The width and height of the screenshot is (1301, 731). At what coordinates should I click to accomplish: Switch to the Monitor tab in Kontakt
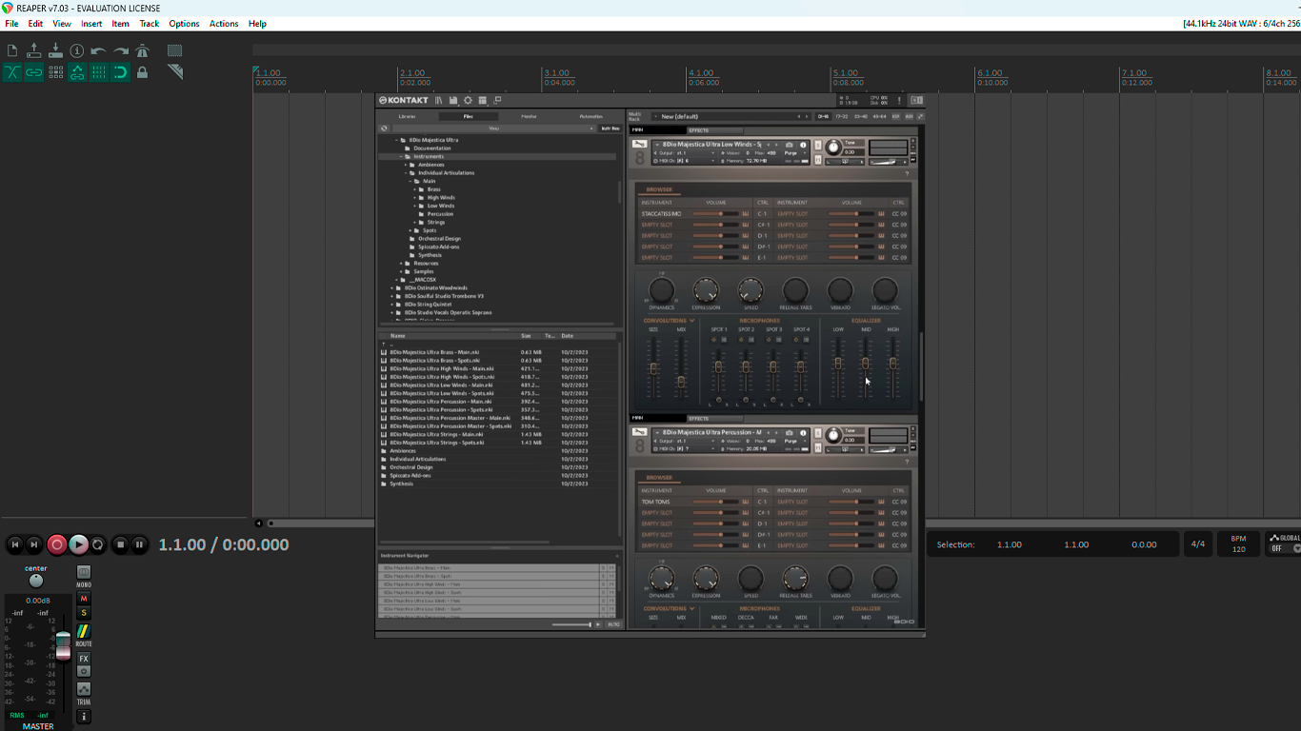[x=529, y=116]
